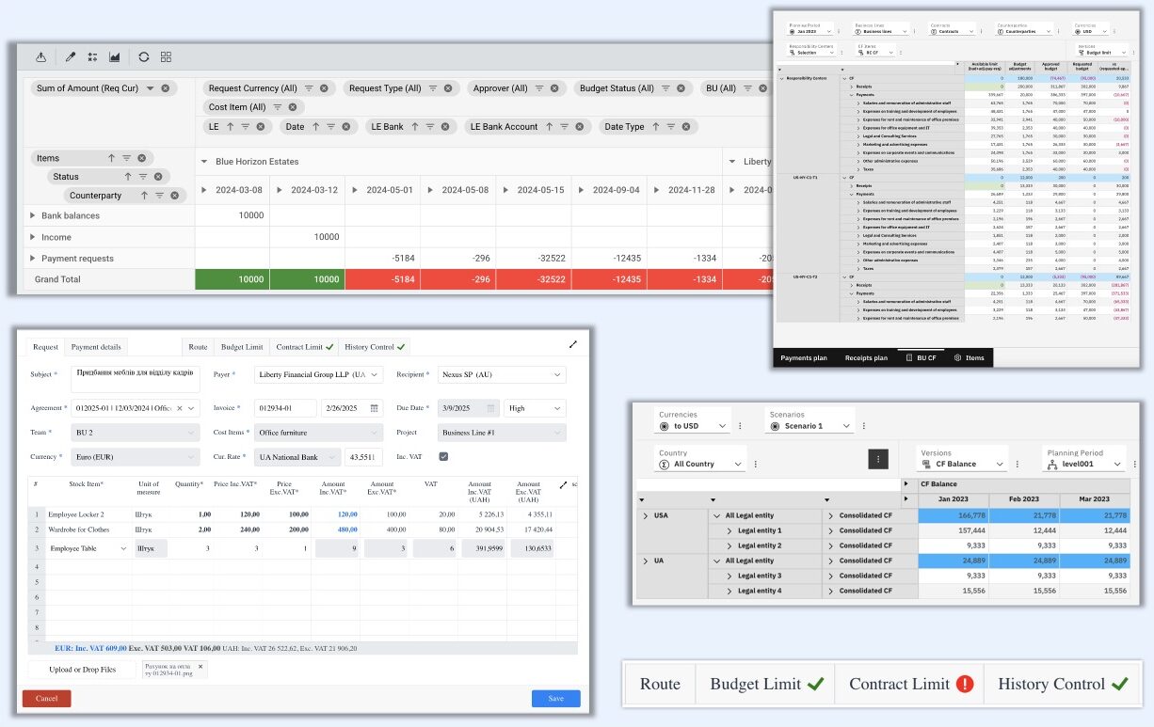Open the Budget Limit tab in request form
The image size is (1154, 727).
pyautogui.click(x=242, y=347)
